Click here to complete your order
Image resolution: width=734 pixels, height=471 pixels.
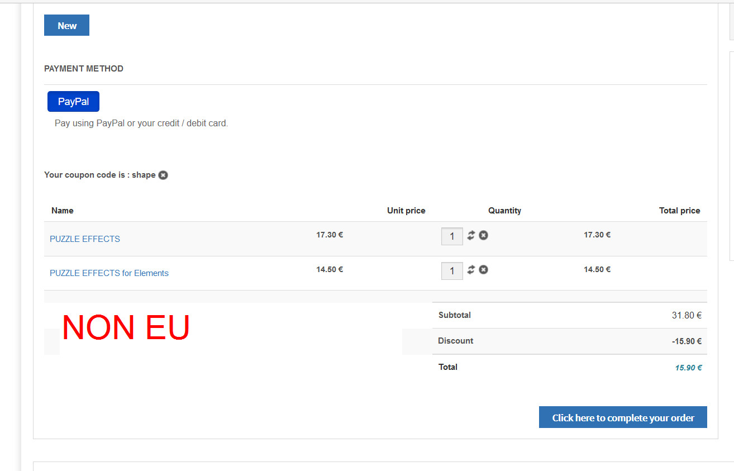[x=623, y=417]
